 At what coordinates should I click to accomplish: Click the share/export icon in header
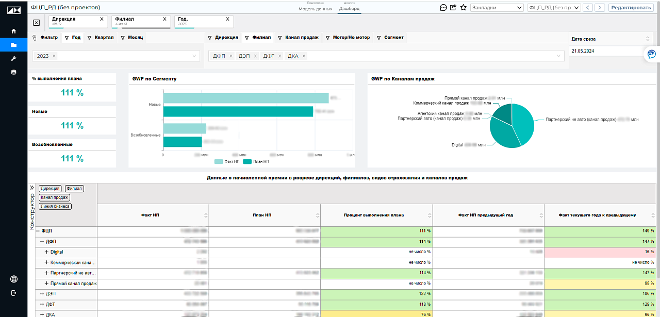tap(453, 8)
